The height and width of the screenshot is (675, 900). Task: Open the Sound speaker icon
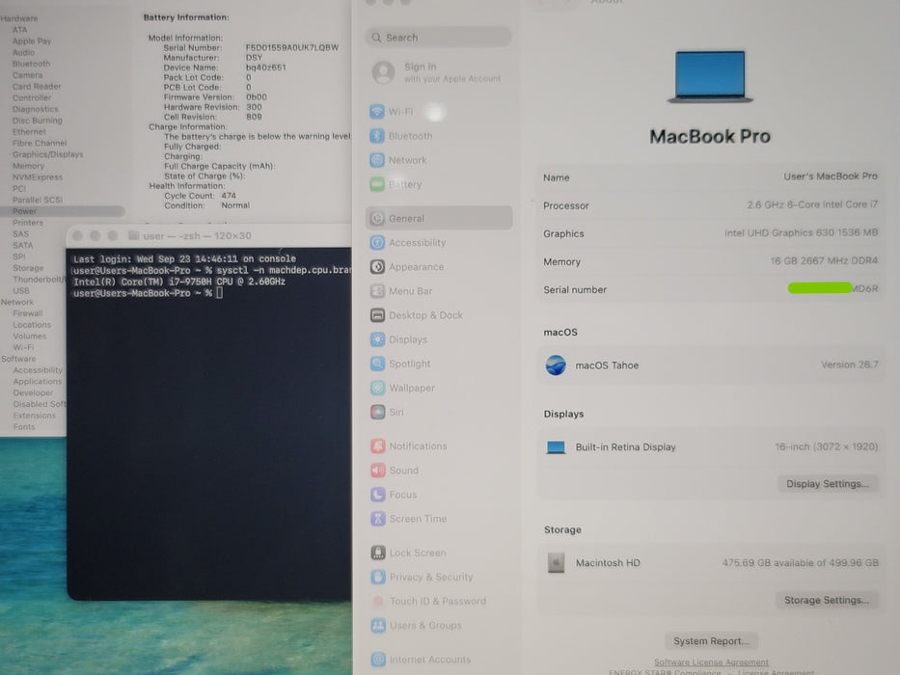(x=378, y=471)
